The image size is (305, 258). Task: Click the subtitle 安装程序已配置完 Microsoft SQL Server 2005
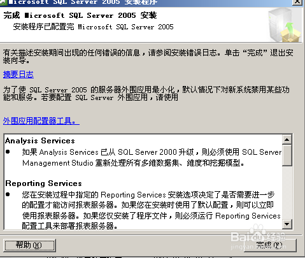[93, 27]
